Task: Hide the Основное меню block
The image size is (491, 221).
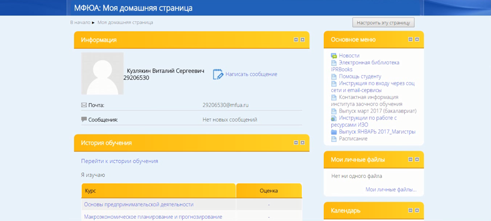Action: pyautogui.click(x=411, y=39)
